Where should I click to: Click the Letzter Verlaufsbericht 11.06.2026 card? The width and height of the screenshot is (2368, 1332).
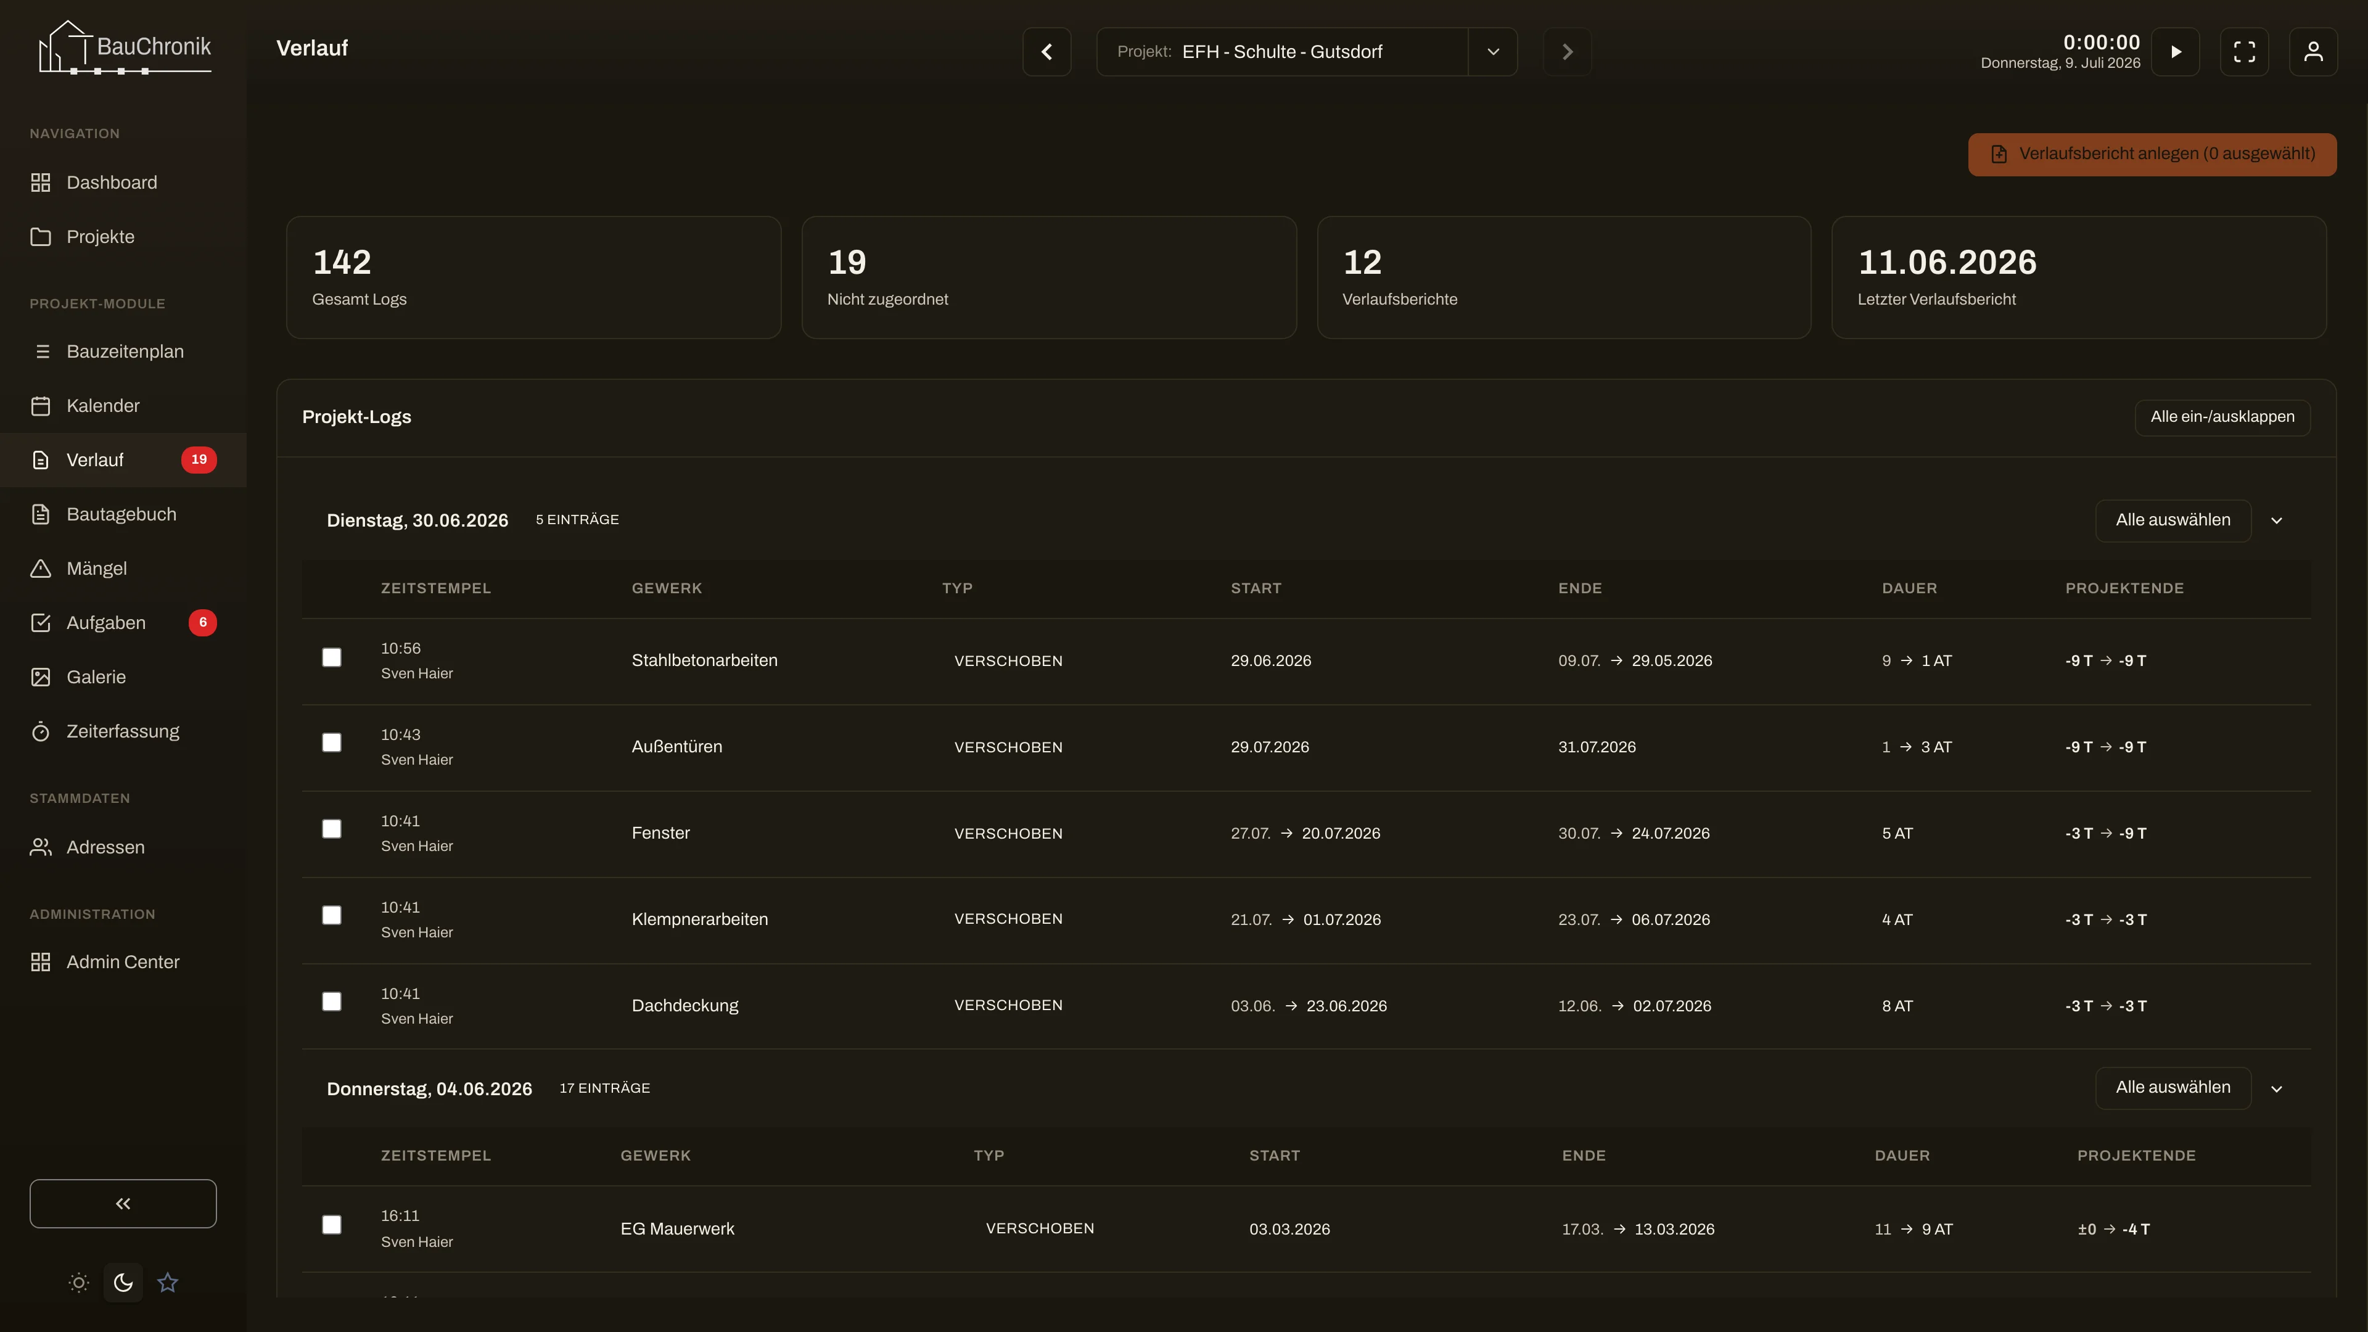point(2079,277)
